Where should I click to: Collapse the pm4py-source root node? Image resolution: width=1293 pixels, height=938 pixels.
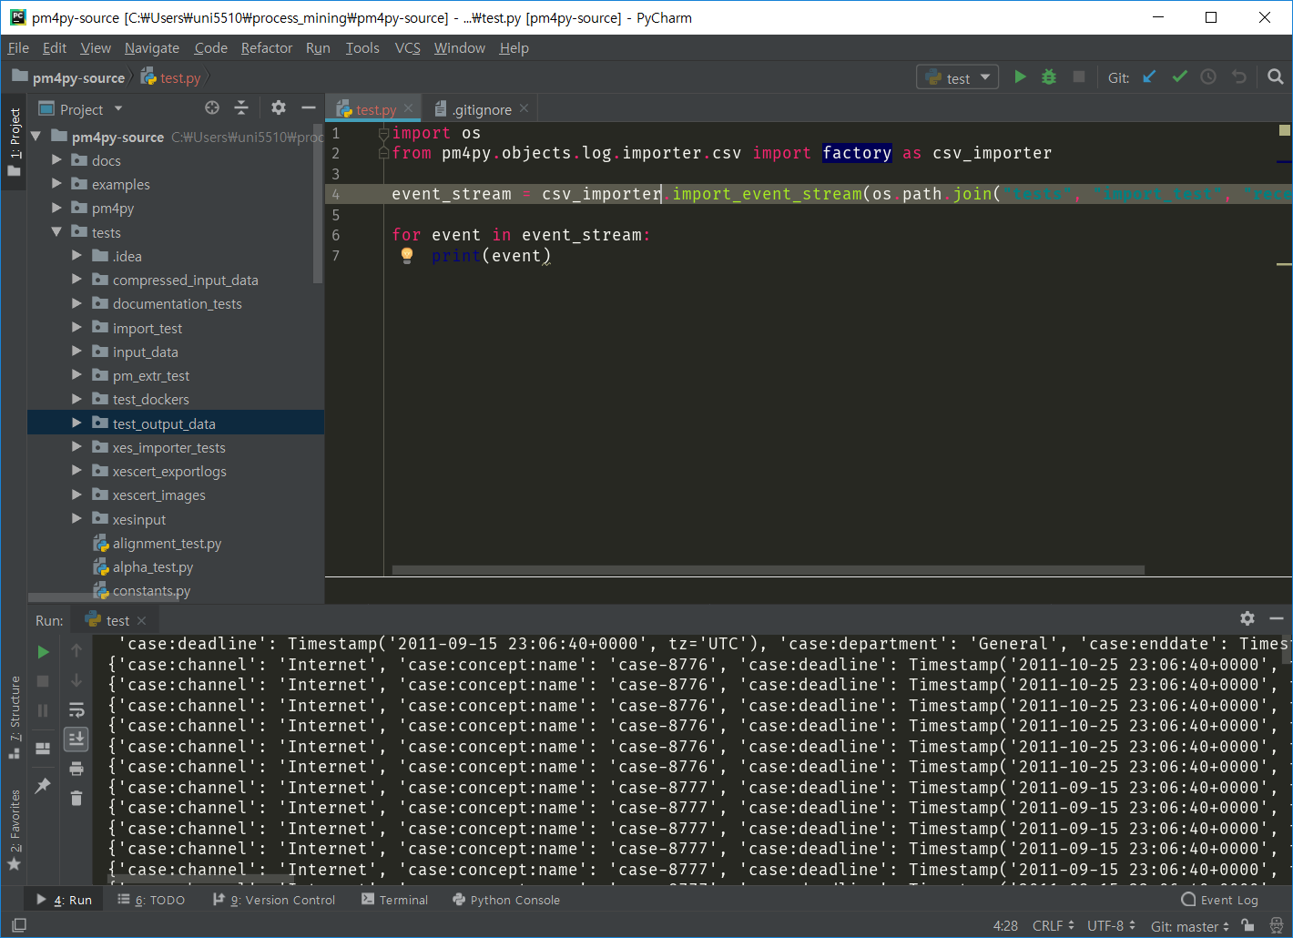(36, 137)
